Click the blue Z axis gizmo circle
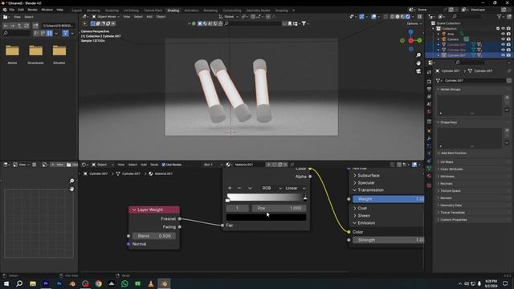514x289 pixels. 410,32
